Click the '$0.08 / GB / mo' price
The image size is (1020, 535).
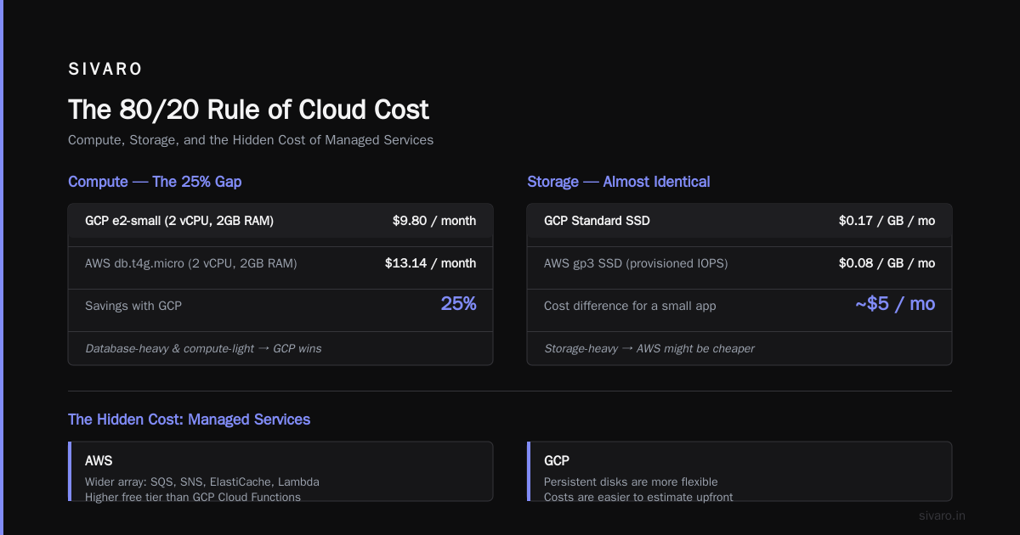point(887,263)
